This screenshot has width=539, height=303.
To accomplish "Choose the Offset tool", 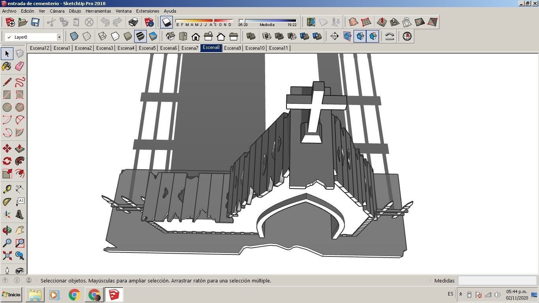I will click(20, 174).
